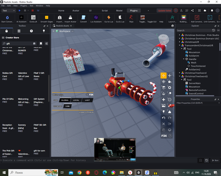Switch to the Home ribbon tab

coord(61,11)
